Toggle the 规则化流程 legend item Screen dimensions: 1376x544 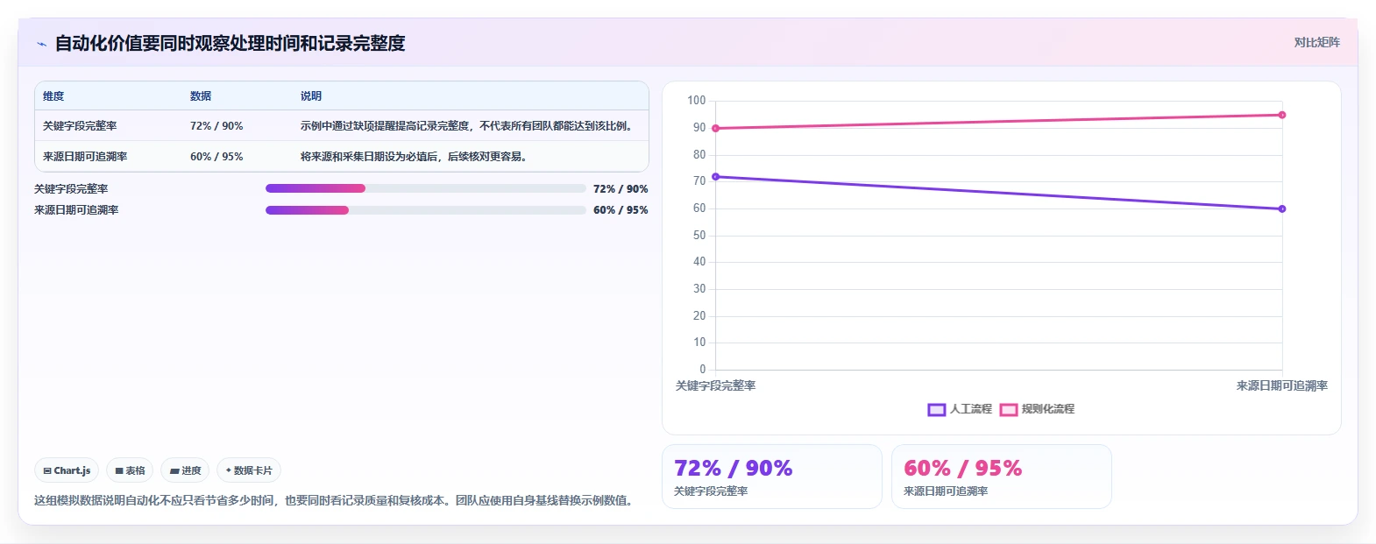click(1037, 409)
